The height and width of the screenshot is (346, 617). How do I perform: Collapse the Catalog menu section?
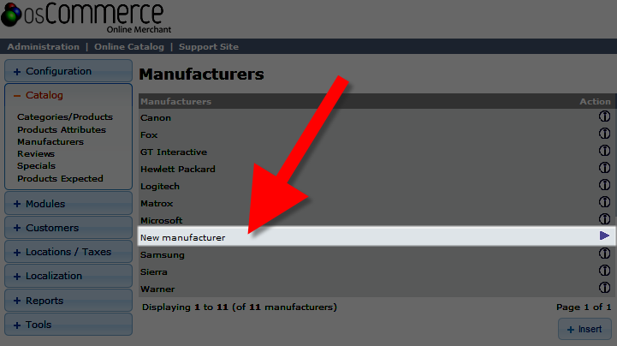(x=68, y=95)
